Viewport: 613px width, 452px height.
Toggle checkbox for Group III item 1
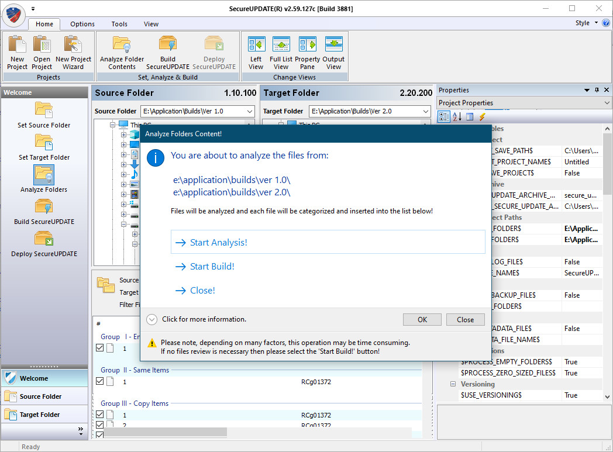[x=99, y=414]
